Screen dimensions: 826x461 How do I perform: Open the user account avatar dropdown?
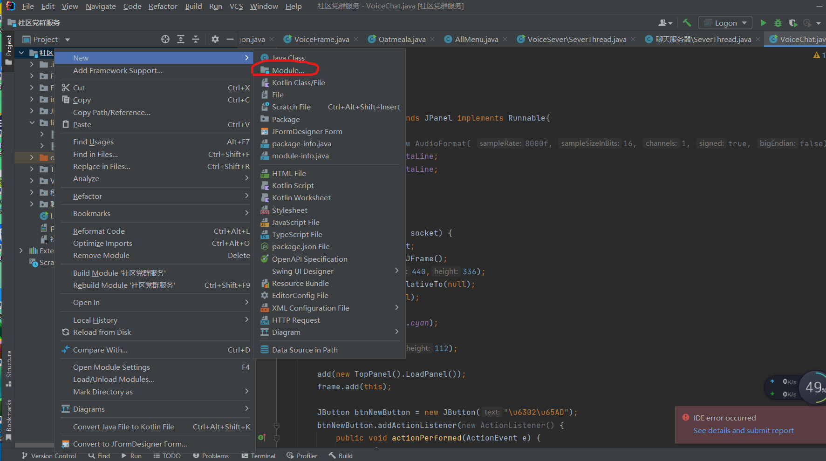point(665,23)
